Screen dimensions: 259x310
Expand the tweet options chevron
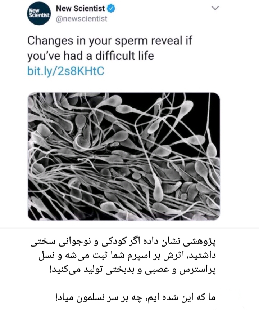point(215,8)
